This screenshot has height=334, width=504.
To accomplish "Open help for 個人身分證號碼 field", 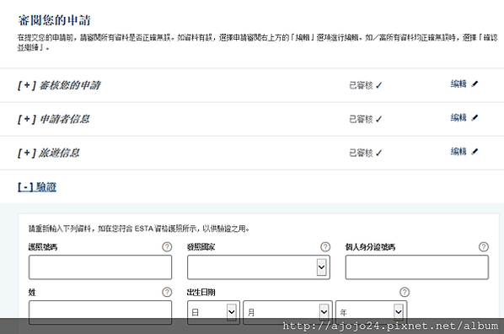I will pyautogui.click(x=484, y=247).
